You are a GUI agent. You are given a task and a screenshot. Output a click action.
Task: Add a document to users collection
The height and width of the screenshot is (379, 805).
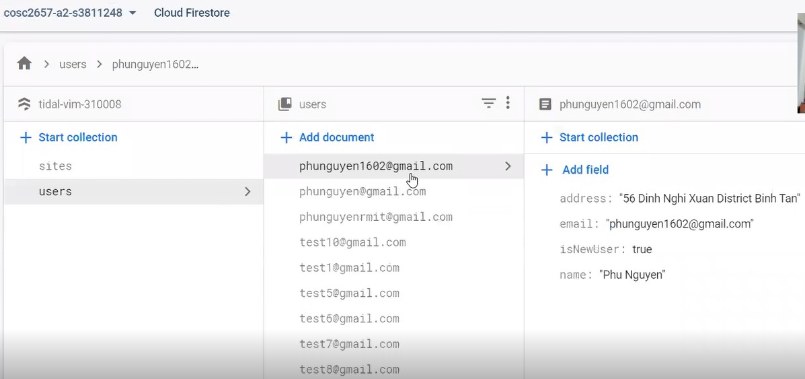(x=327, y=137)
